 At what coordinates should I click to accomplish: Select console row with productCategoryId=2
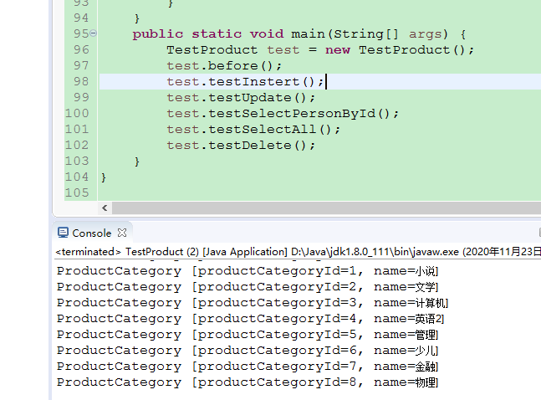coord(248,287)
